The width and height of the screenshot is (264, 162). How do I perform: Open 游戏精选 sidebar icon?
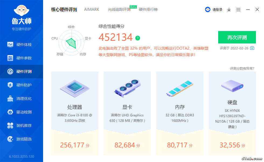[x=10, y=139]
